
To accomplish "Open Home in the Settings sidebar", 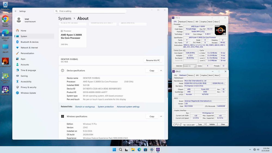I will coord(34,31).
